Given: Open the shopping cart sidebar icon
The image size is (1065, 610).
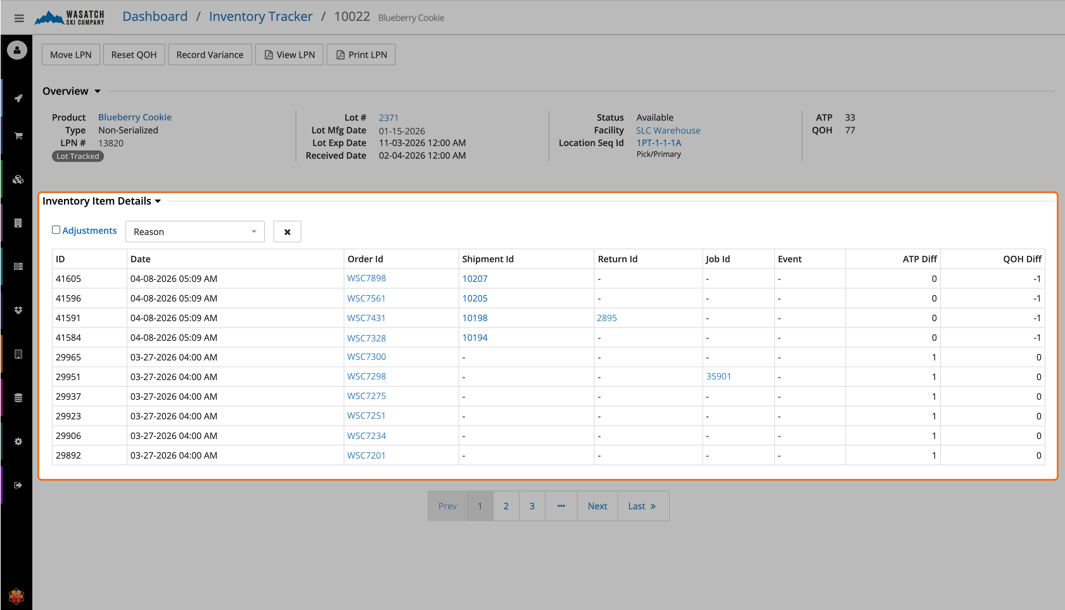Looking at the screenshot, I should pos(18,136).
